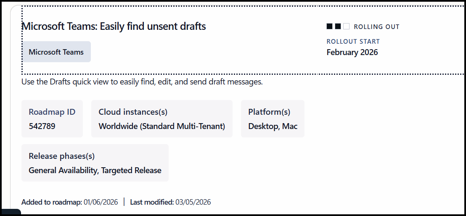This screenshot has width=466, height=216.
Task: Select the Worldwide (Standard Multi-Tenant) value
Action: tap(162, 126)
